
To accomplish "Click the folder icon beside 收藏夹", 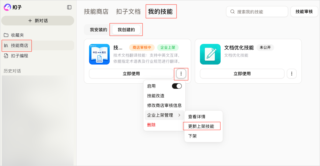I will (6, 35).
